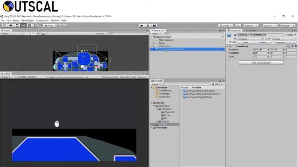Open the Layers dropdown
The width and height of the screenshot is (298, 167).
pos(270,26)
